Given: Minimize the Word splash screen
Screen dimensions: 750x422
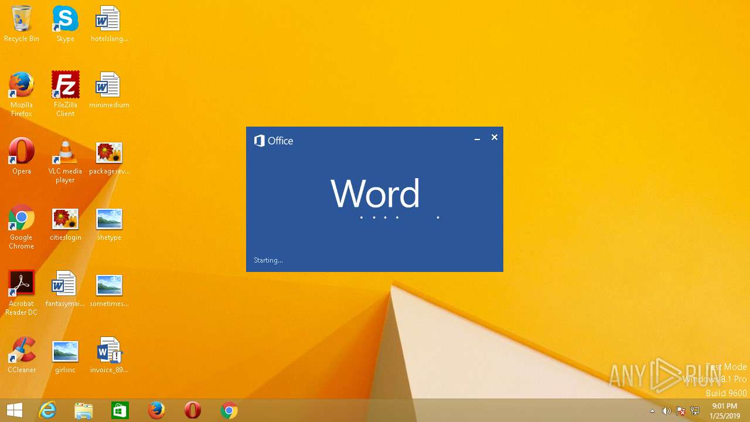Looking at the screenshot, I should [x=477, y=138].
